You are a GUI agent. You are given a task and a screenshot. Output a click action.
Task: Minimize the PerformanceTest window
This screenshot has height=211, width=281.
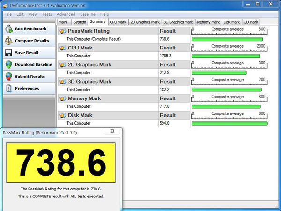[248, 4]
